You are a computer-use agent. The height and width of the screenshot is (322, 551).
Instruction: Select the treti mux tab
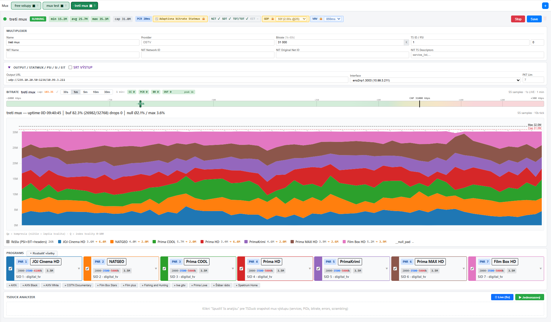(84, 6)
